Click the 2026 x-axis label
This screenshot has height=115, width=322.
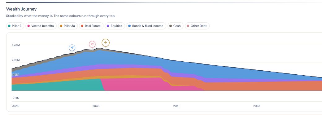15,106
